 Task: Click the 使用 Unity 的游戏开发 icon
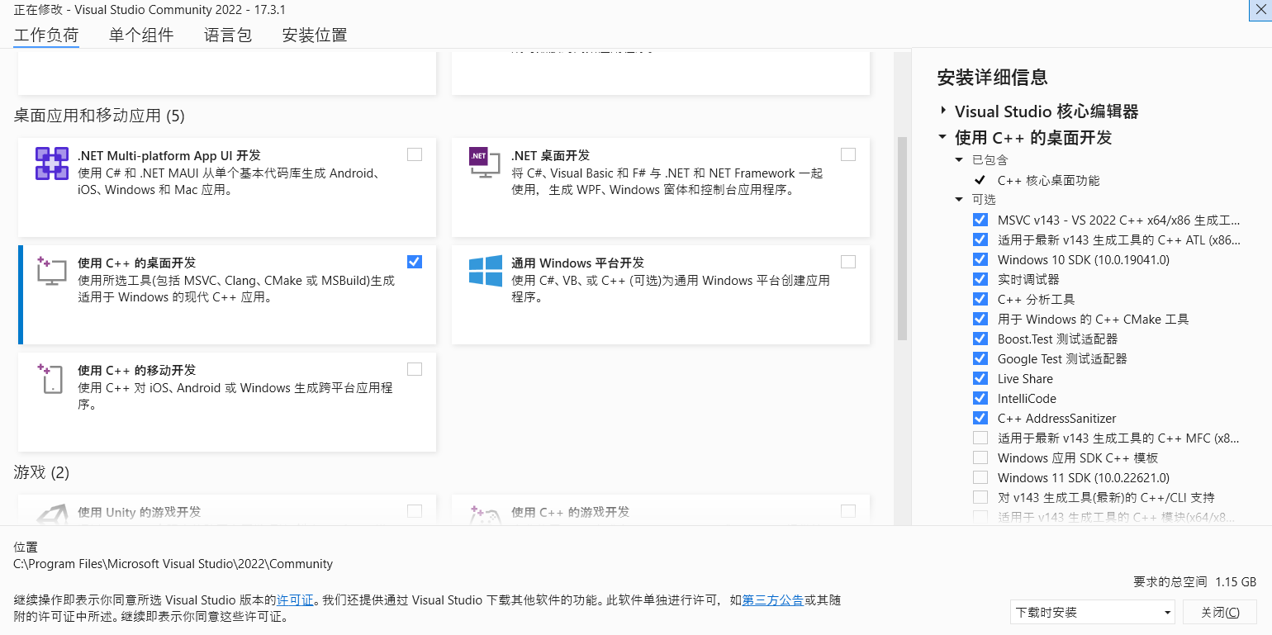tap(52, 514)
